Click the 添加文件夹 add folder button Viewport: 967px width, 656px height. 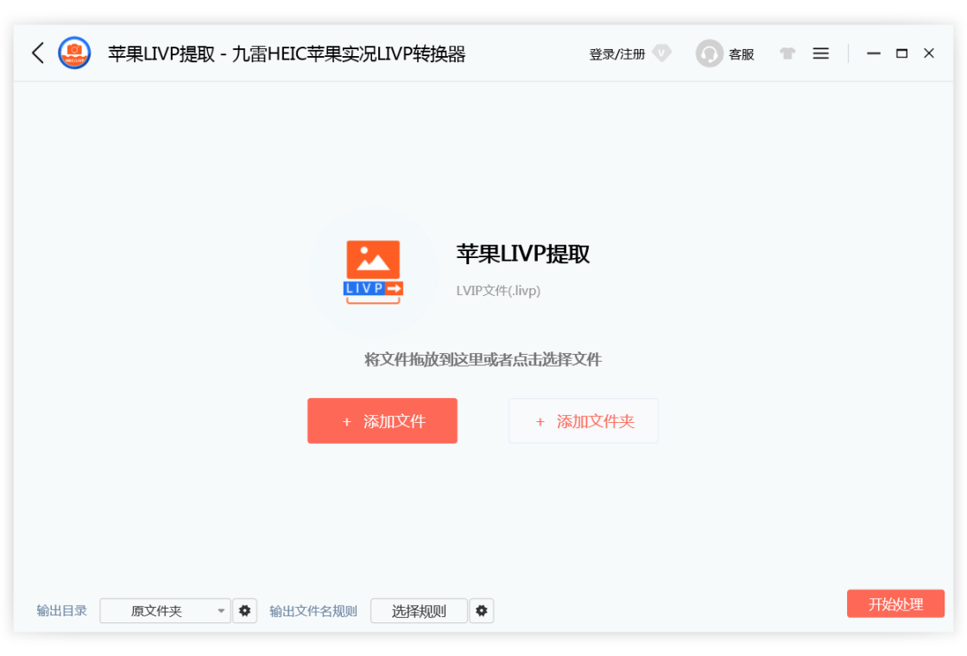(x=584, y=421)
